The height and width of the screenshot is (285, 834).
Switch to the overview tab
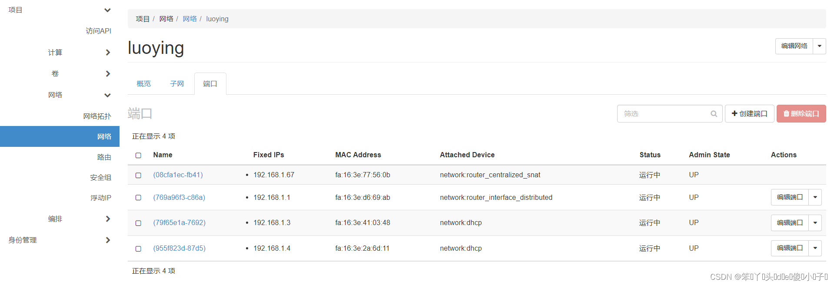tap(143, 84)
